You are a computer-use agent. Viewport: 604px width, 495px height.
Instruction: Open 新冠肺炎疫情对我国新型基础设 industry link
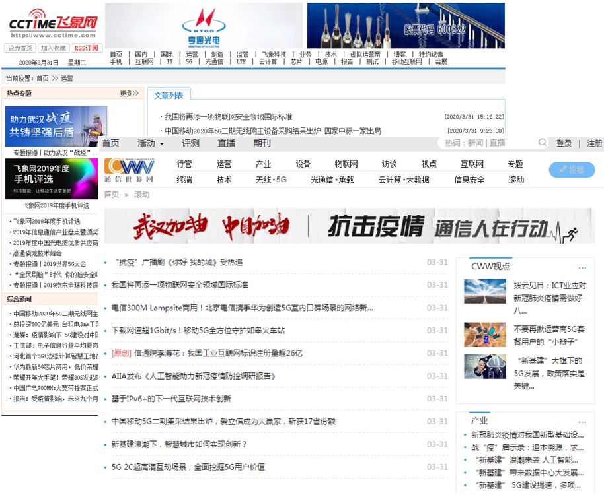pyautogui.click(x=528, y=435)
